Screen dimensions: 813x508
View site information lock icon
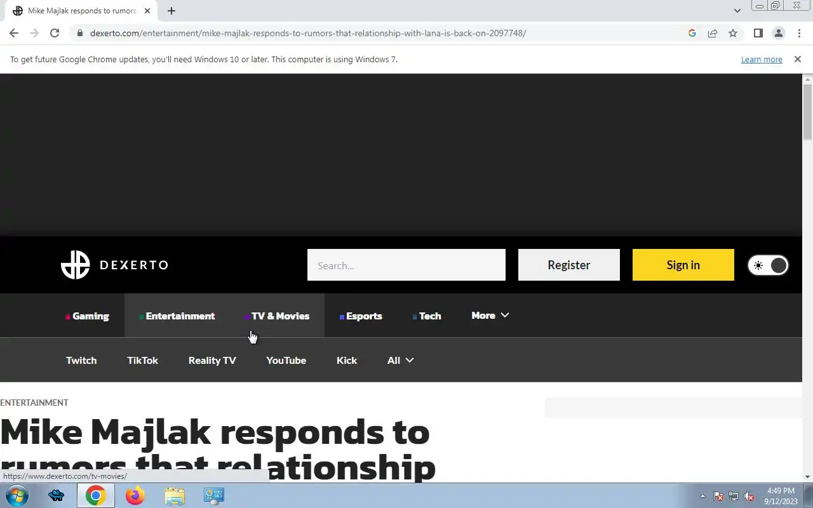[x=79, y=33]
